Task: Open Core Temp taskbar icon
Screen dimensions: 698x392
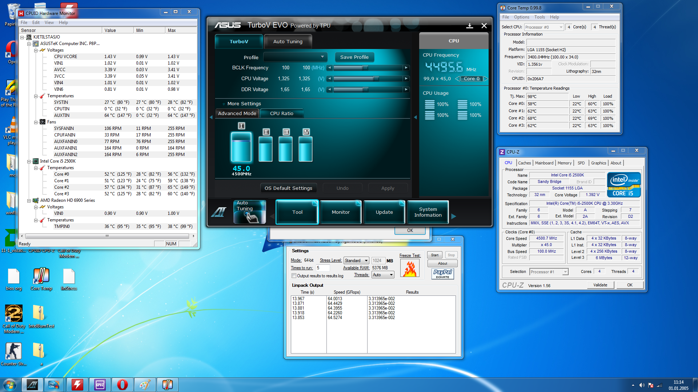Action: pyautogui.click(x=167, y=385)
